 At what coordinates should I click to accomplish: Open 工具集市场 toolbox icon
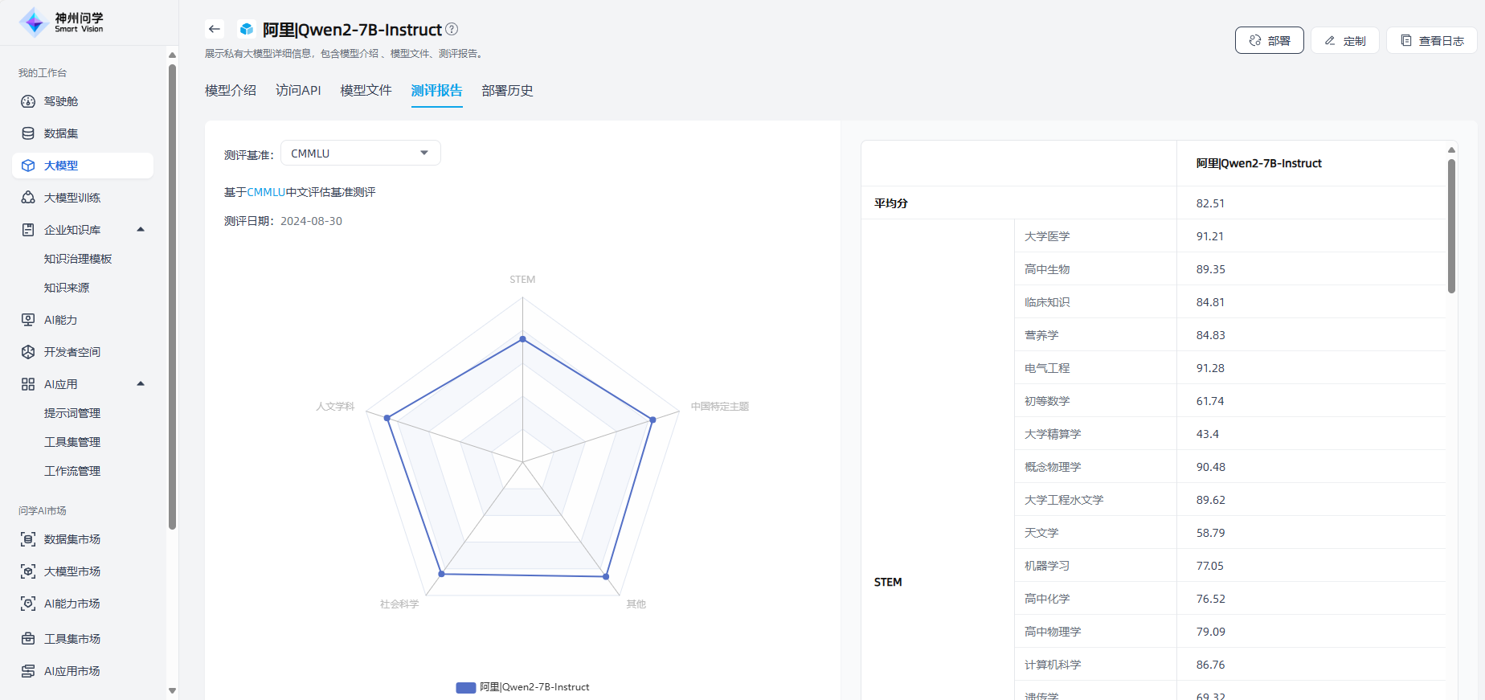28,639
